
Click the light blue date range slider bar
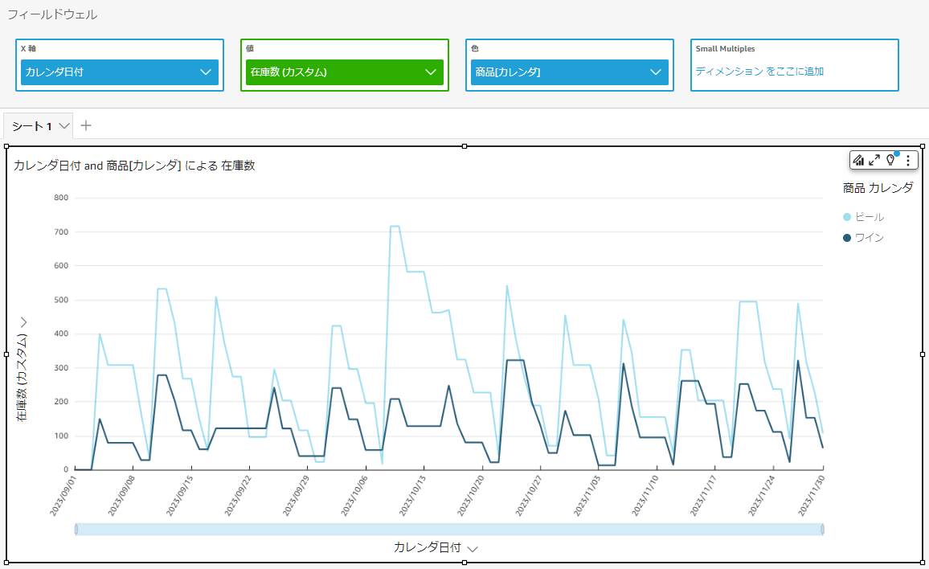click(x=449, y=530)
